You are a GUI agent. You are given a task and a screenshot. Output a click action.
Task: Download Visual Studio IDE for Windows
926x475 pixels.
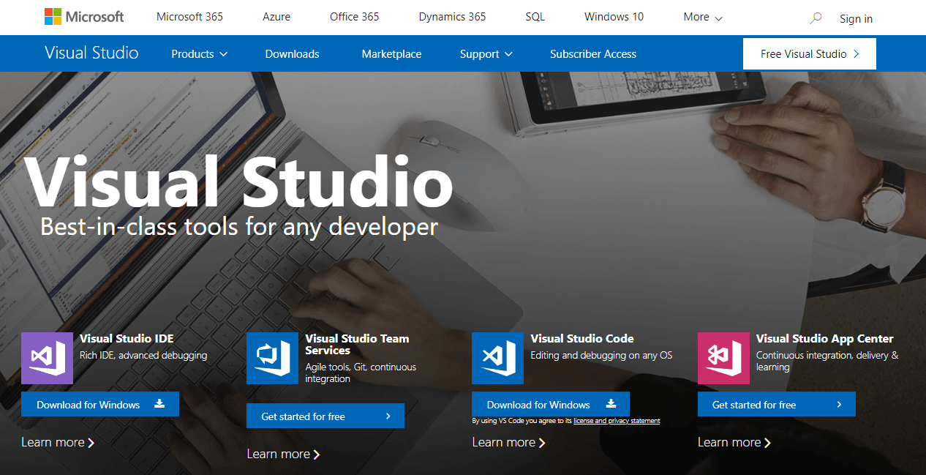(x=100, y=404)
